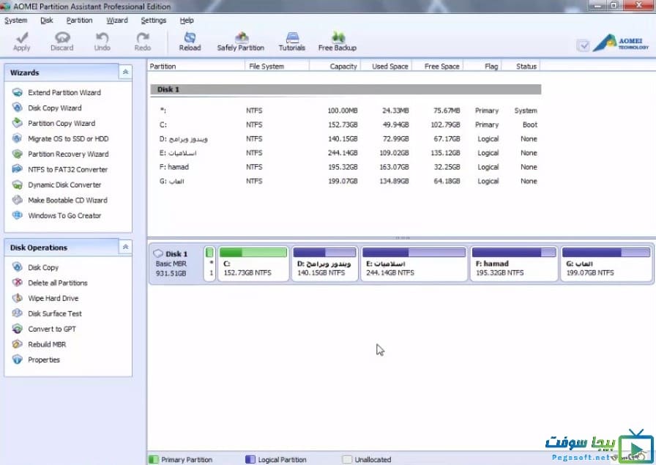Screen dimensions: 656x465
Task: Select the Wipe Hard Drive operation
Action: click(x=53, y=299)
